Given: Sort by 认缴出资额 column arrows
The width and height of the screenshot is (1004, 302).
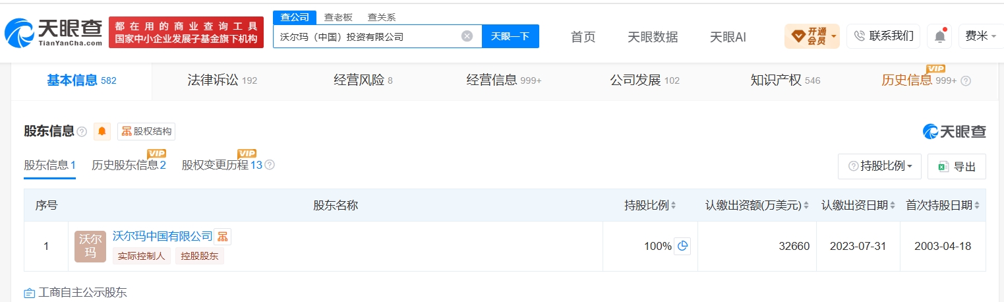Looking at the screenshot, I should 806,206.
